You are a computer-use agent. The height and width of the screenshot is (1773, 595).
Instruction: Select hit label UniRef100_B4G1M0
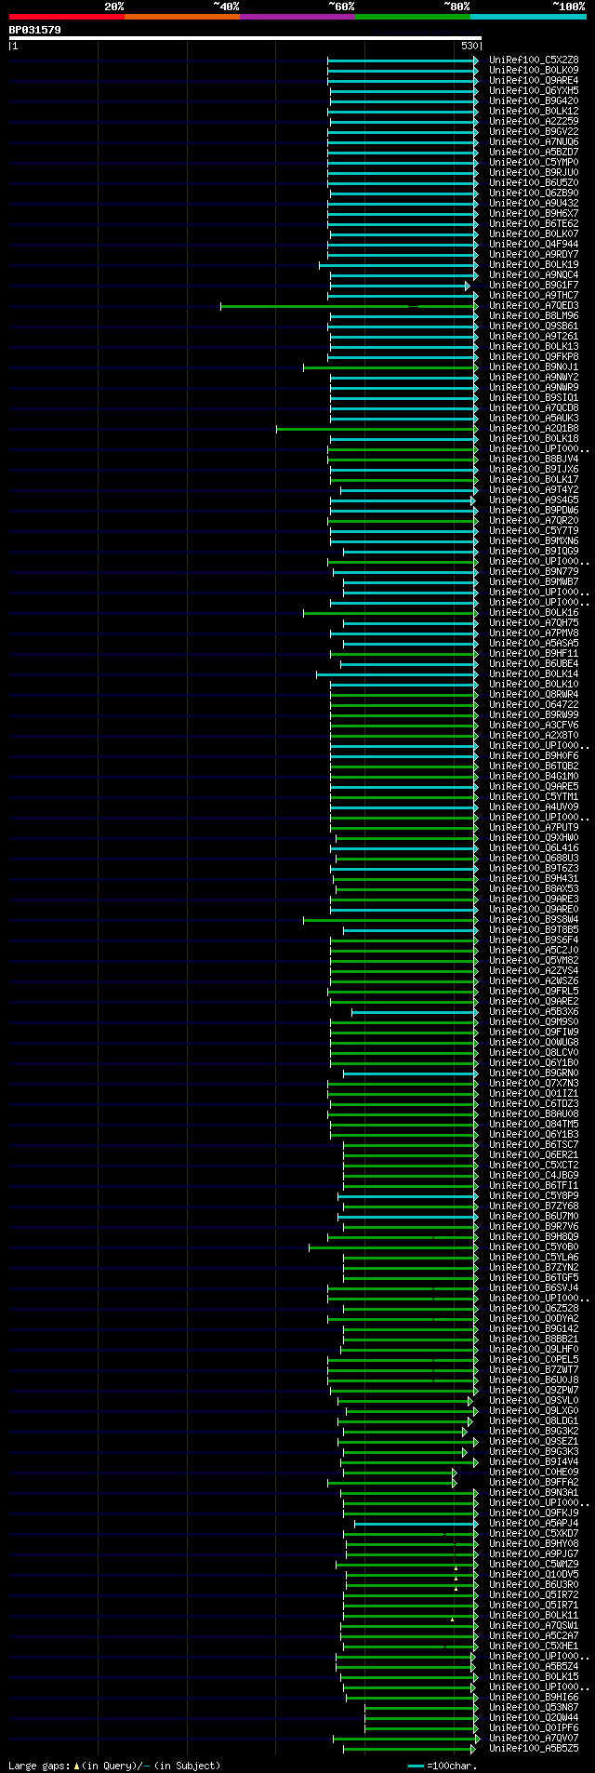[x=534, y=776]
